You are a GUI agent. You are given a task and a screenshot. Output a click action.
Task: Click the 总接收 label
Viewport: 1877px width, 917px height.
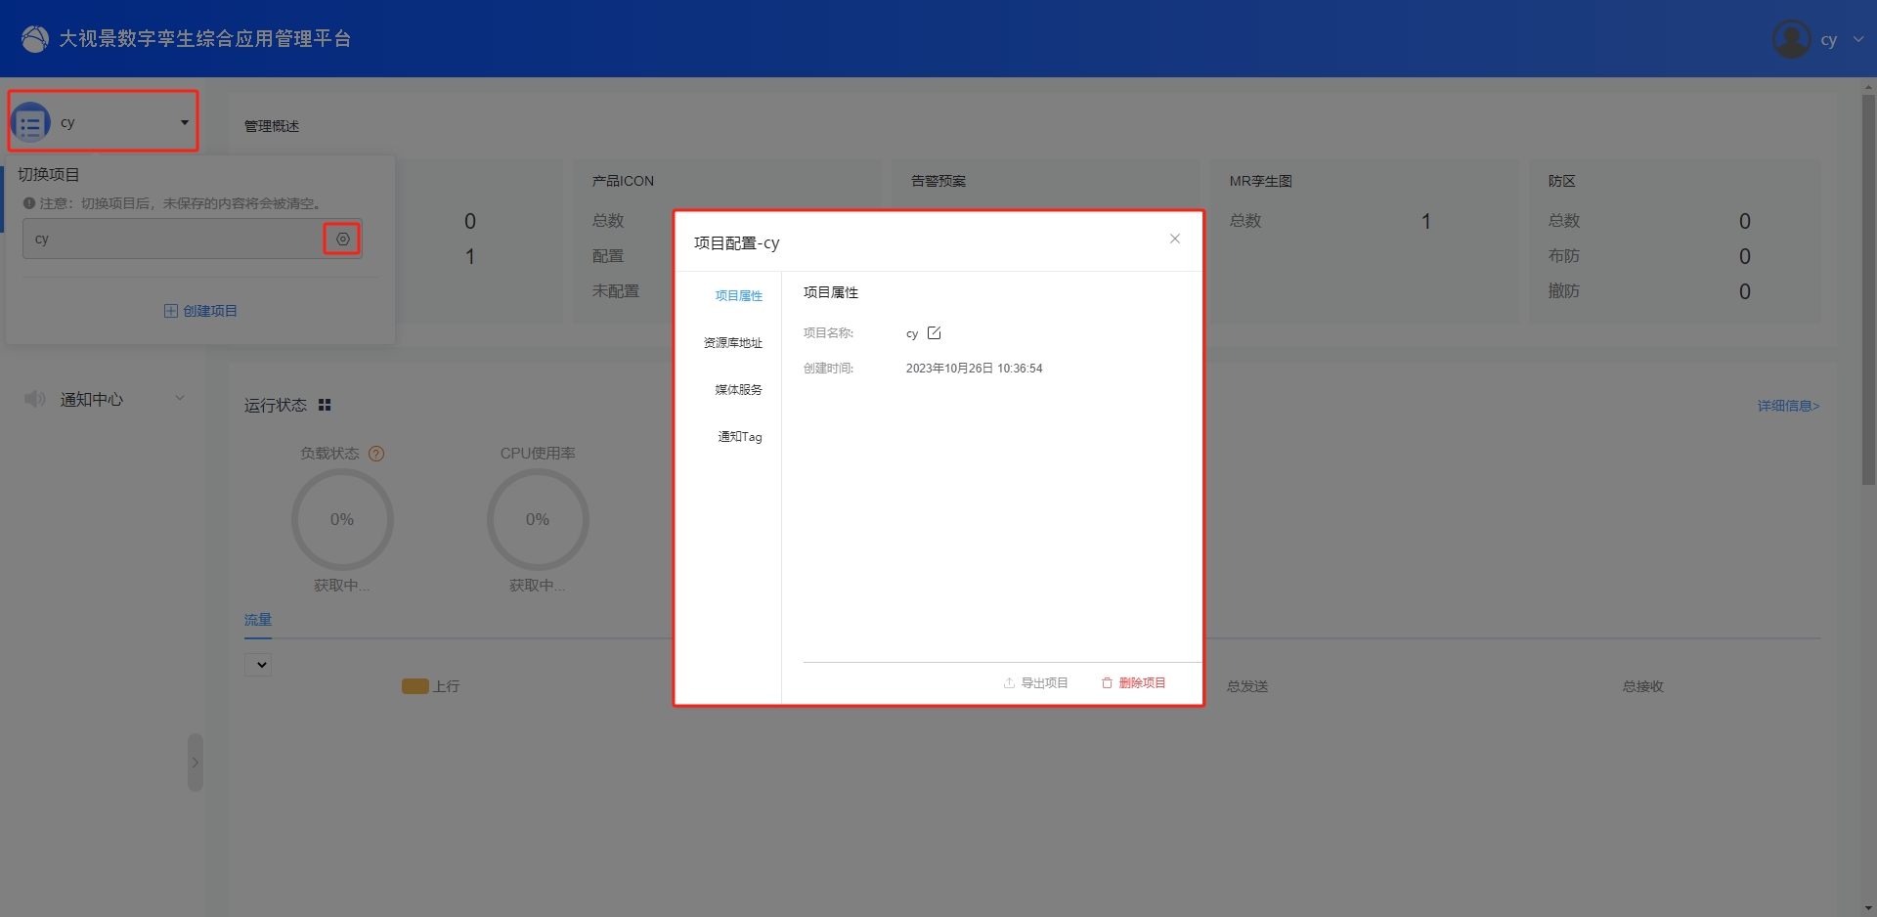point(1643,686)
